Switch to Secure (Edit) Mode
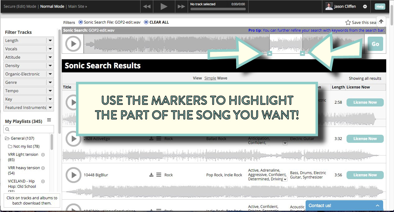394x212 pixels. 20,6
